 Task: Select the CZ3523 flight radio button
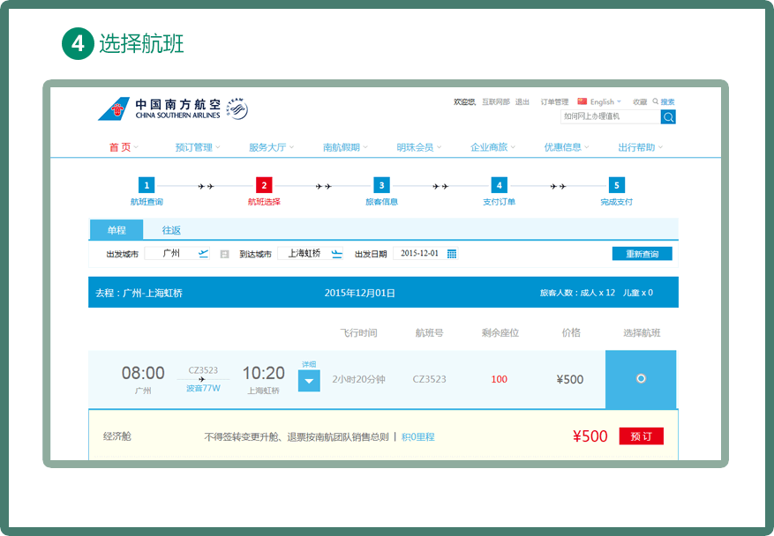click(641, 378)
